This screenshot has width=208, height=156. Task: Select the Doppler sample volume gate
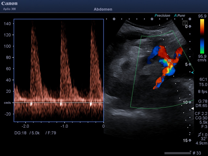coord(169,60)
